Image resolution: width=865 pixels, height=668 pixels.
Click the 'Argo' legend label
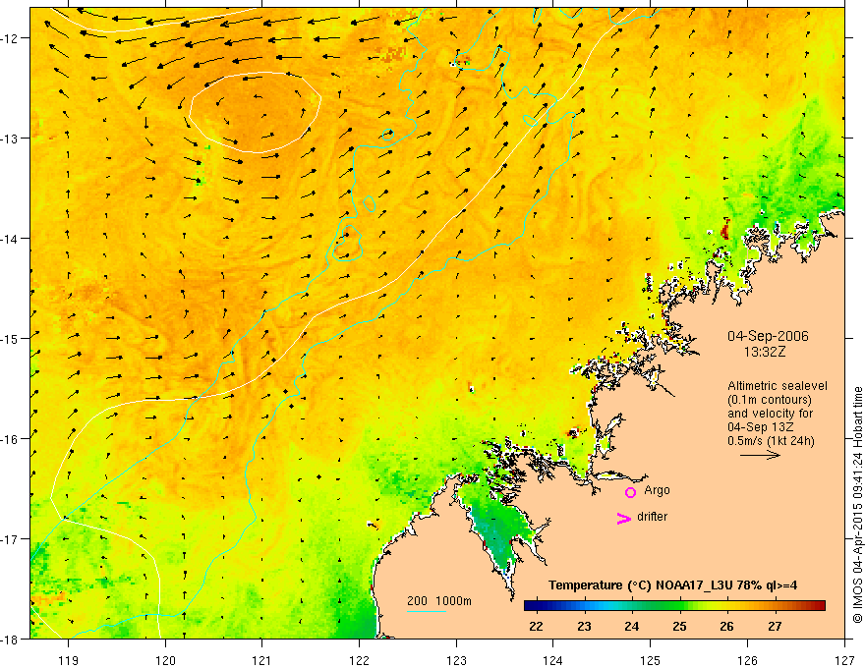point(657,490)
